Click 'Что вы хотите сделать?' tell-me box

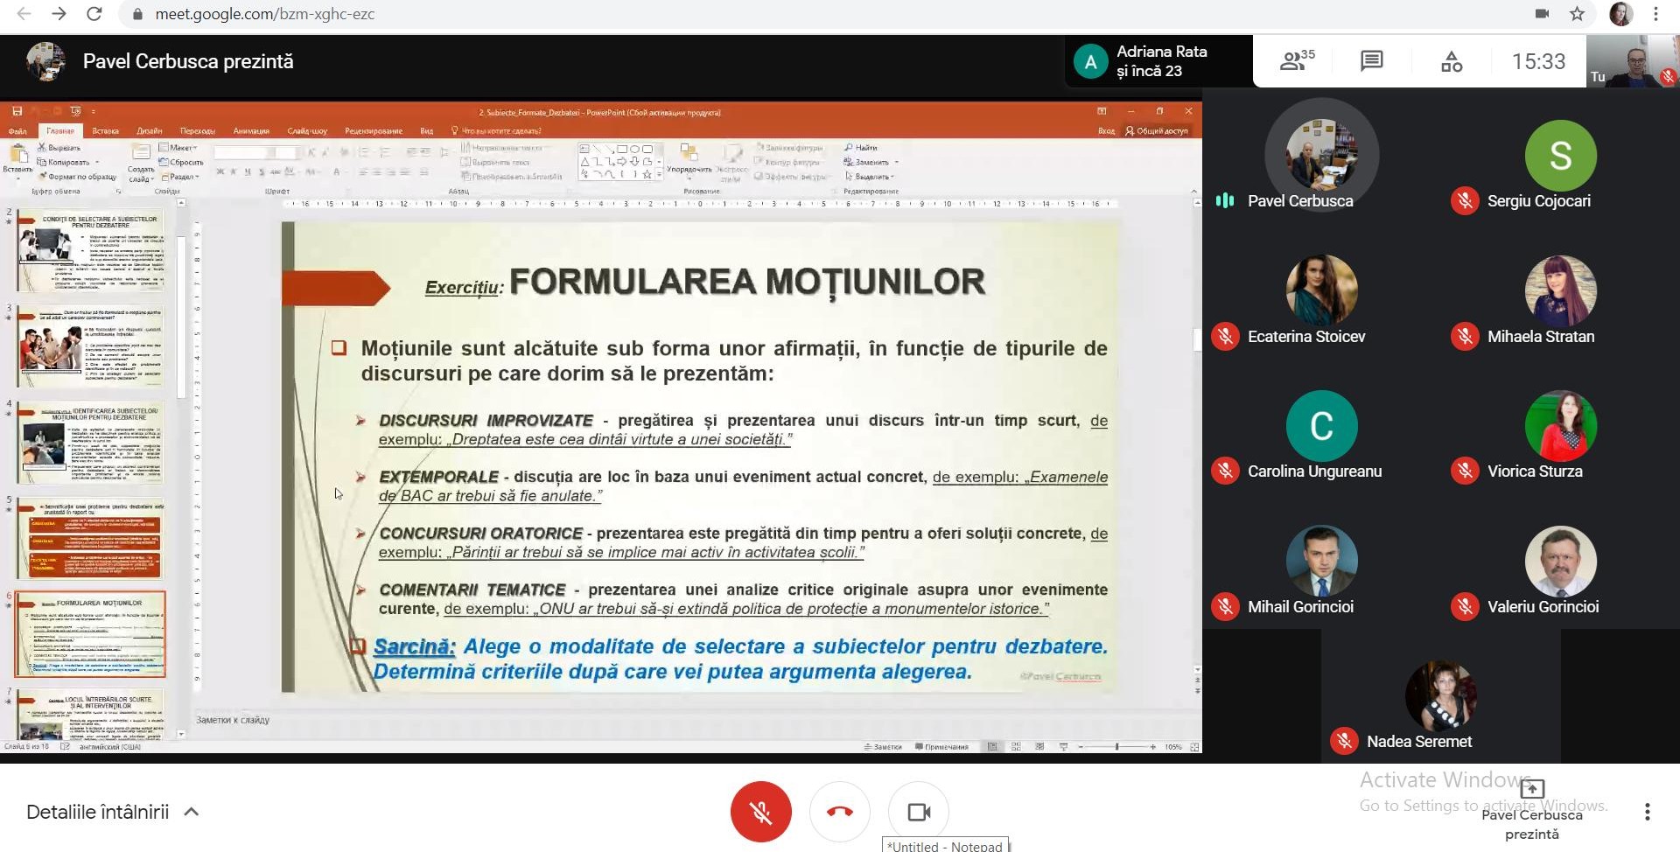click(x=496, y=131)
